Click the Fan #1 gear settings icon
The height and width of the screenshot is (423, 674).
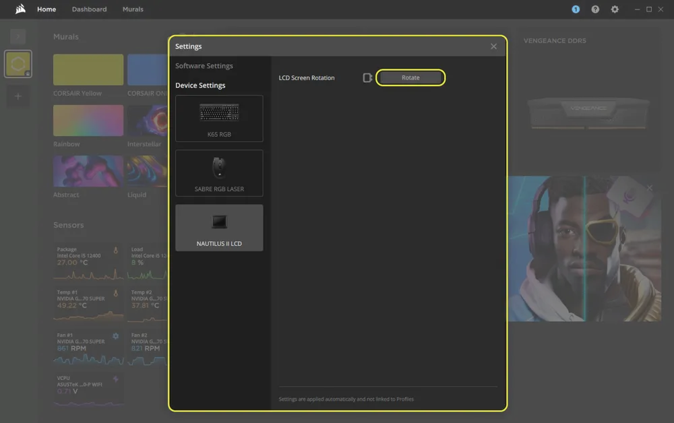click(x=116, y=336)
